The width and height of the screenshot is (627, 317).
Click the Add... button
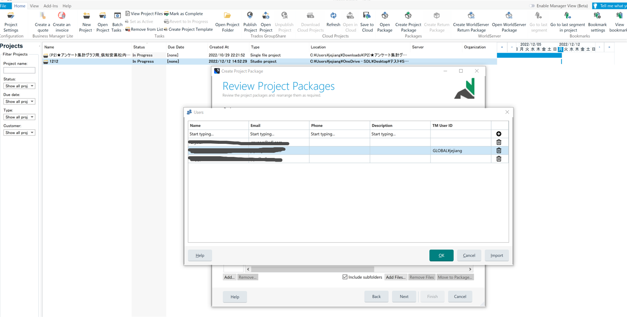[x=230, y=277]
